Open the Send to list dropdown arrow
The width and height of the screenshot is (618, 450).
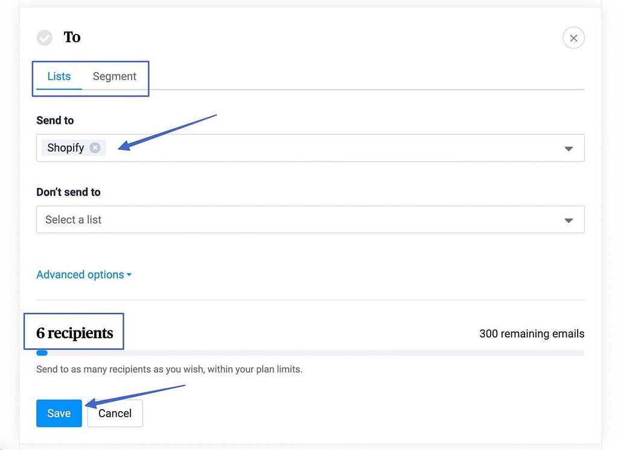568,148
